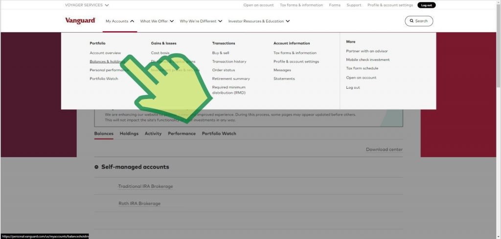Viewport: 501px width, 239px height.
Task: Open Required minimum distribution (RMD) entry
Action: click(229, 90)
